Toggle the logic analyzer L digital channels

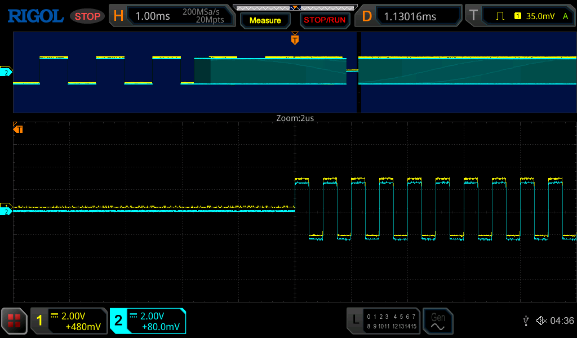point(356,321)
